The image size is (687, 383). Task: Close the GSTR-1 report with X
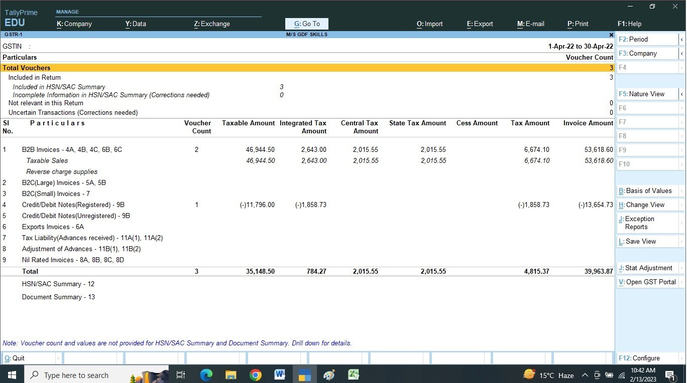[x=611, y=35]
